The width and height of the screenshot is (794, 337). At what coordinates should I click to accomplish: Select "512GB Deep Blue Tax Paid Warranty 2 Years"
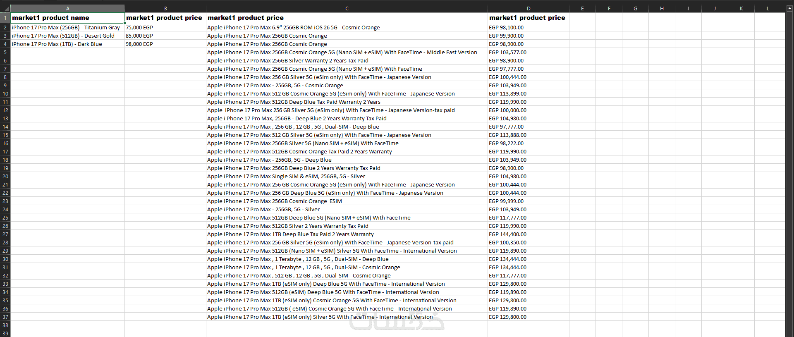tap(347, 102)
